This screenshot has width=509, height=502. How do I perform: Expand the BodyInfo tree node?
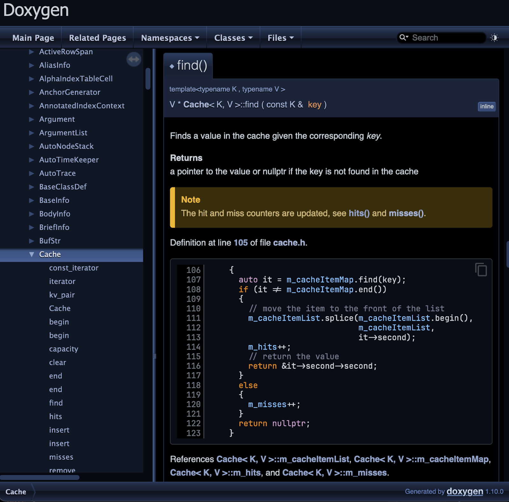tap(31, 214)
